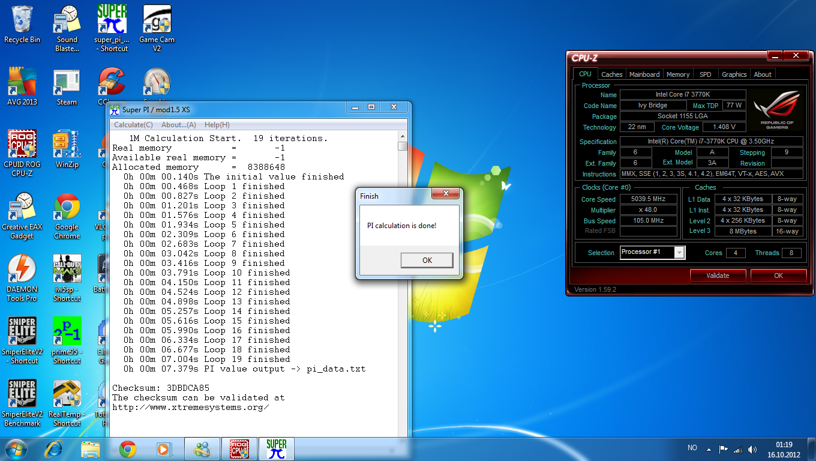
Task: Click the Validate button in CPU-Z
Action: tap(718, 276)
